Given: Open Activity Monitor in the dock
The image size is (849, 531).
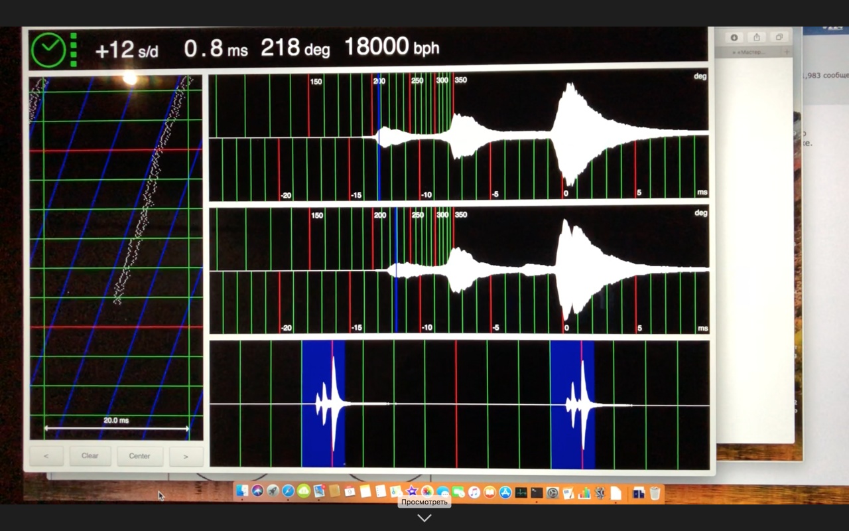Looking at the screenshot, I should [x=521, y=492].
